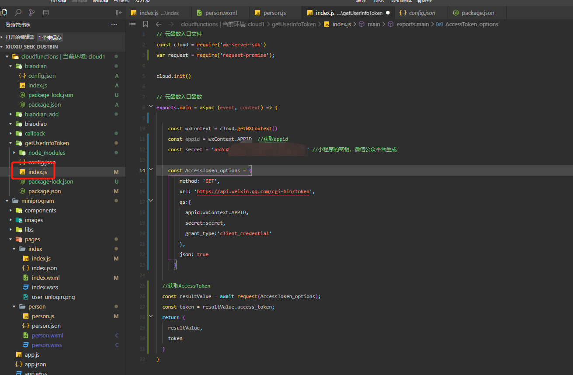Collapse the cloudfunctions folder
Screen dimensions: 573x375
63,56
